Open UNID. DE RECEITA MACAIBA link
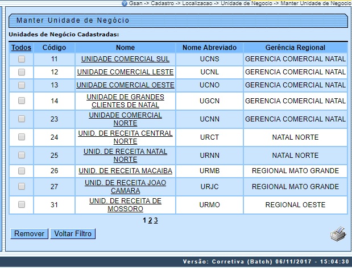352x268 pixels. click(x=125, y=171)
